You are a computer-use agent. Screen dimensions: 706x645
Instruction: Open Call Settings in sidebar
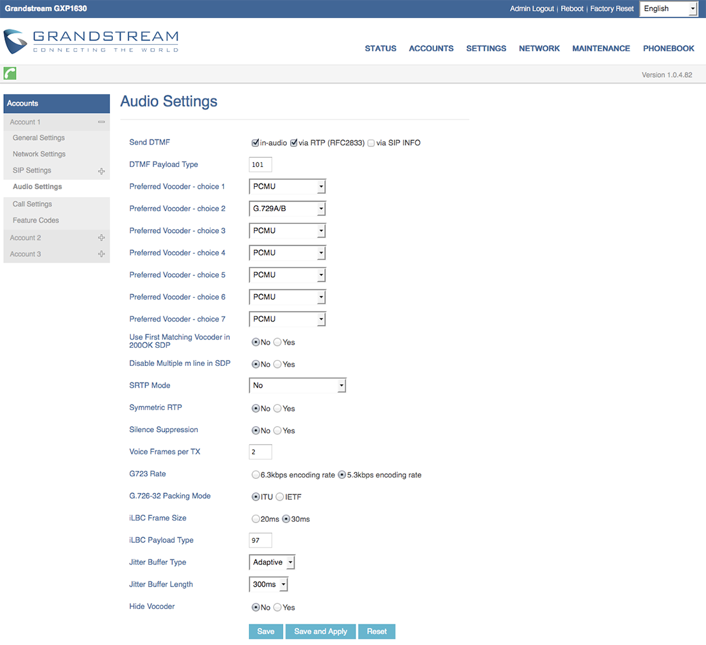coord(33,204)
